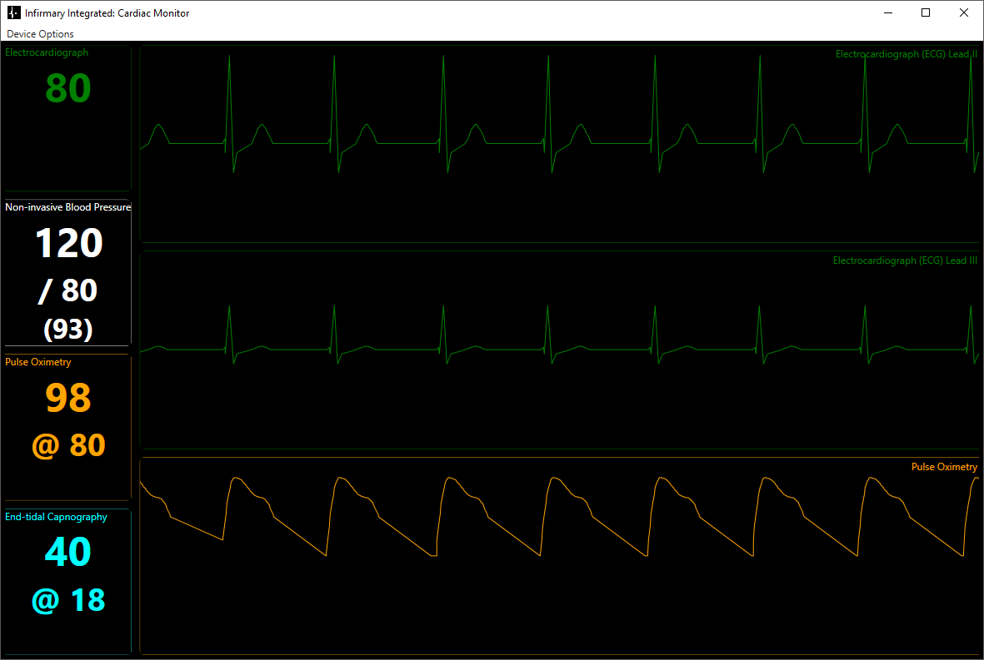Click the End-tidal Capnography label

point(56,517)
